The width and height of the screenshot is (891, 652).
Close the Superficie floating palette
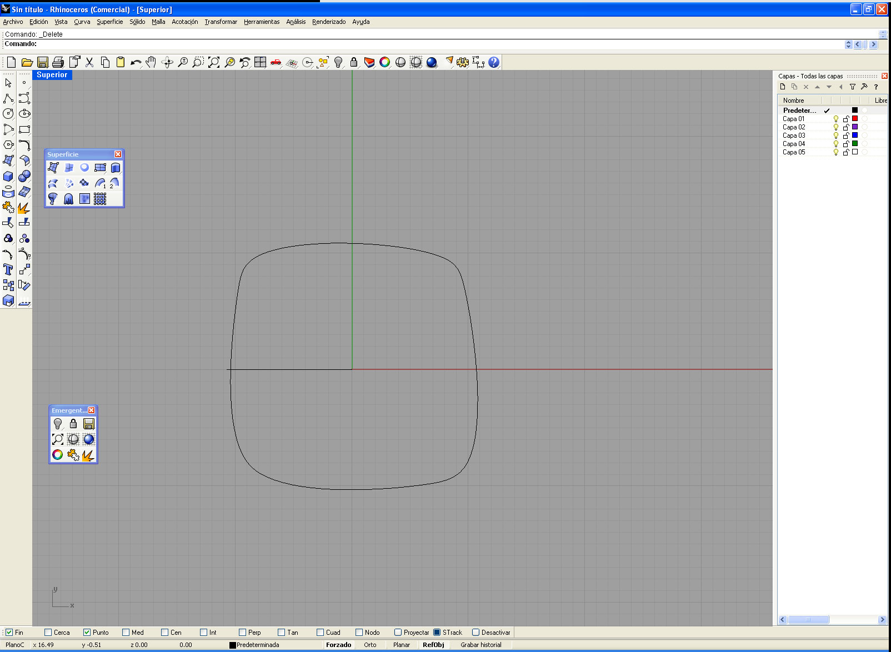pyautogui.click(x=118, y=154)
